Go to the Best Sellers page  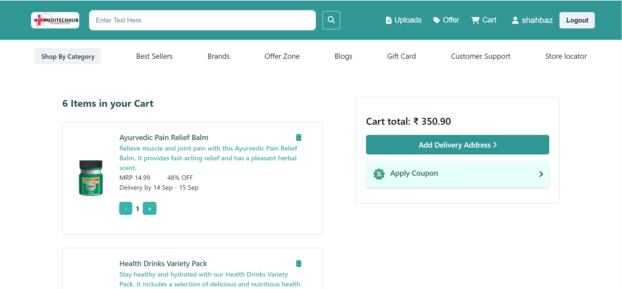[154, 56]
